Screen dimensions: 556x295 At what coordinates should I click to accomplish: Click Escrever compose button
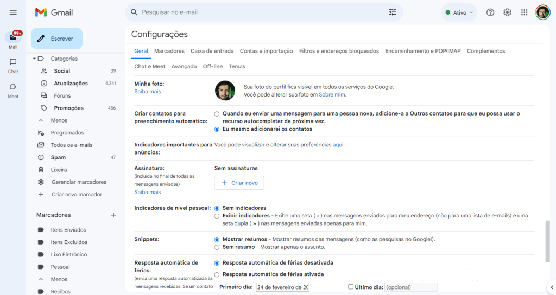point(56,39)
